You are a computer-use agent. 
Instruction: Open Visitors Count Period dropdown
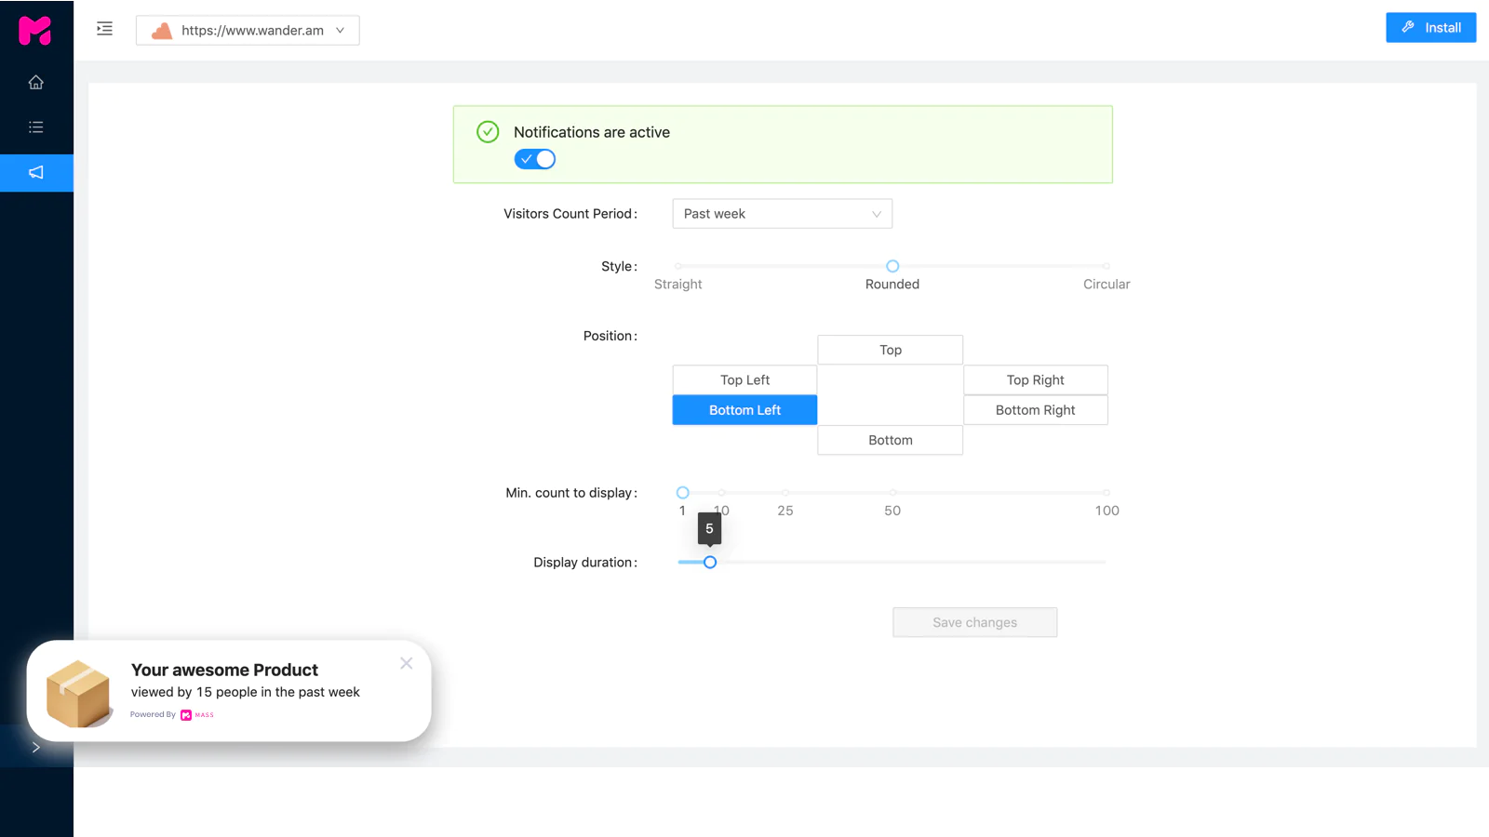(x=782, y=214)
